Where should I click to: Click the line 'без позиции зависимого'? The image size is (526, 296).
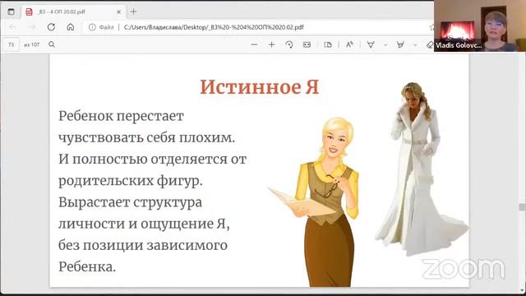pos(143,245)
